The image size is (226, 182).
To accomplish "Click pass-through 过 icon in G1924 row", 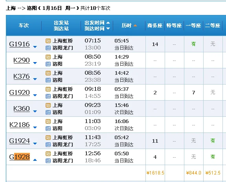I will coord(48,145).
